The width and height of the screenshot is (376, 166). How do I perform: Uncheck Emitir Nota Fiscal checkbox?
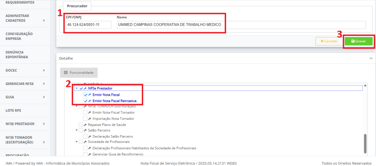(x=85, y=95)
